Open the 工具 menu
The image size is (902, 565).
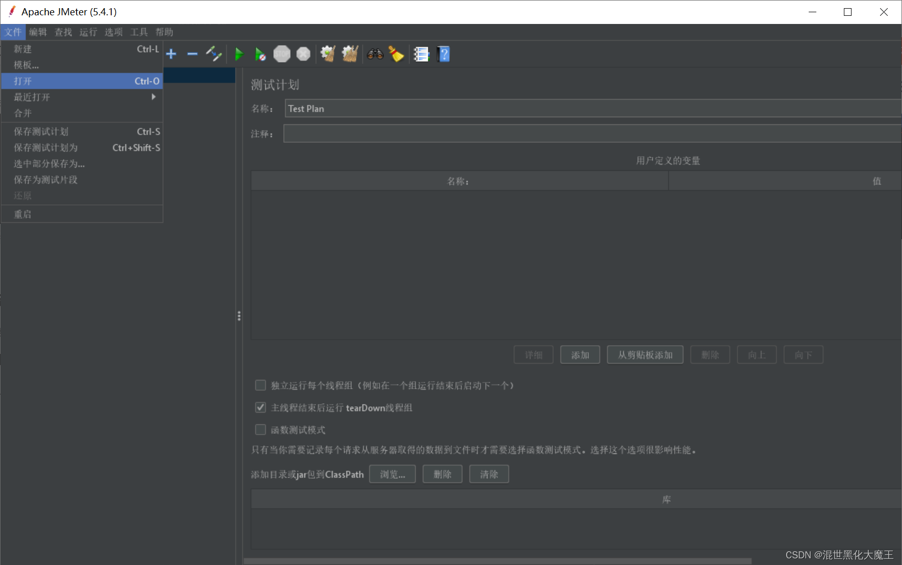tap(139, 32)
